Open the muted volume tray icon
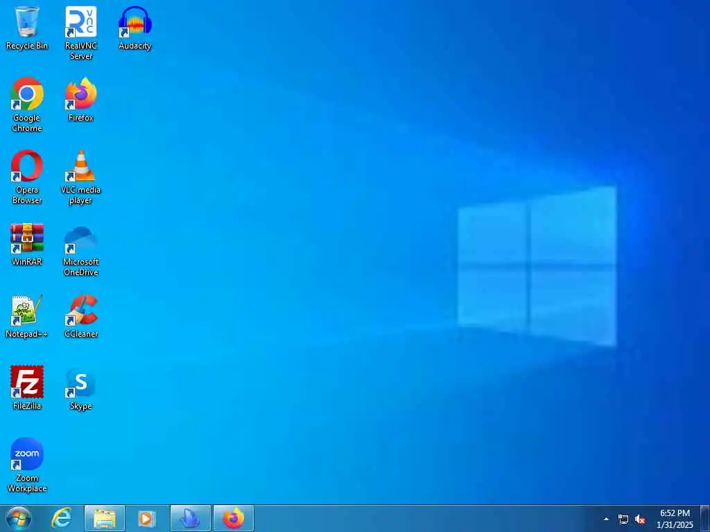The width and height of the screenshot is (710, 532). click(640, 520)
